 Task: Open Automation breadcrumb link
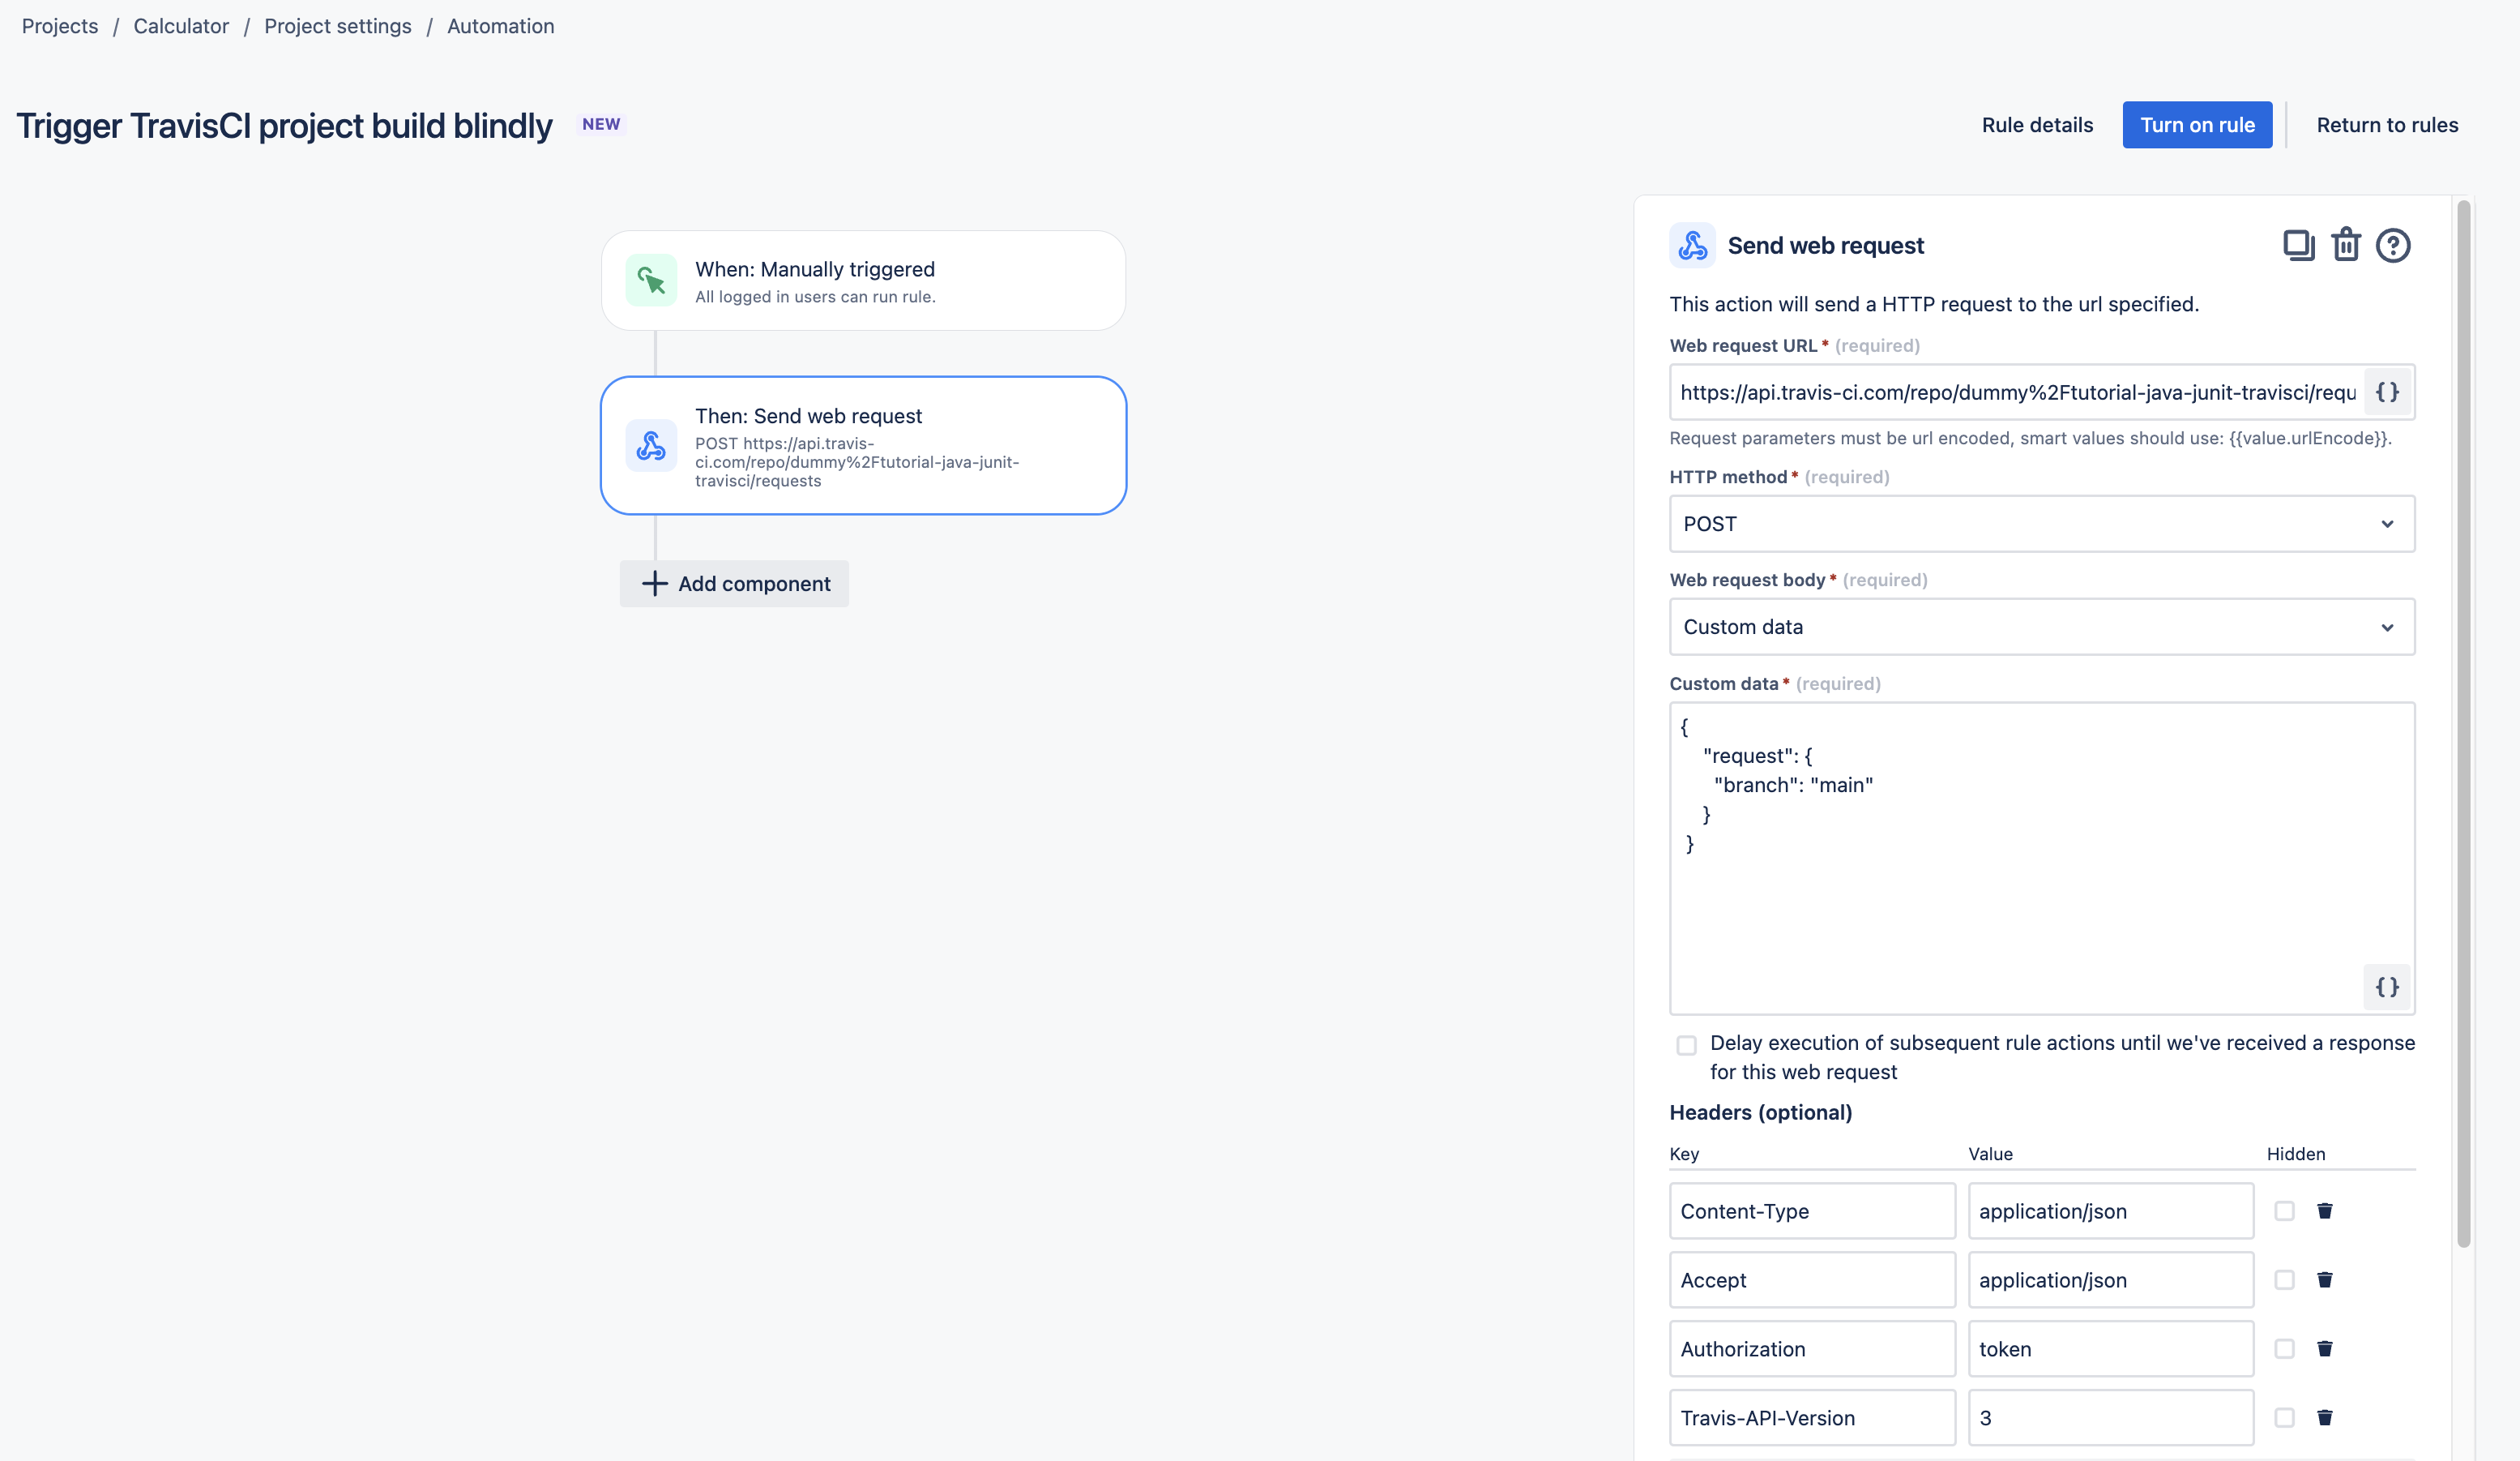501,26
